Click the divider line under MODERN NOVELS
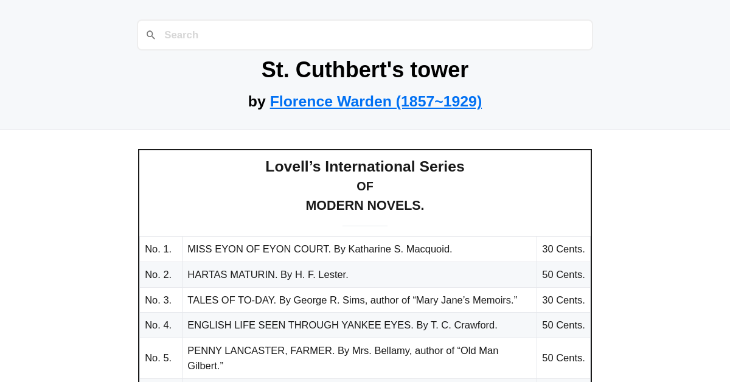Screen dimensions: 730x382 tap(364, 226)
